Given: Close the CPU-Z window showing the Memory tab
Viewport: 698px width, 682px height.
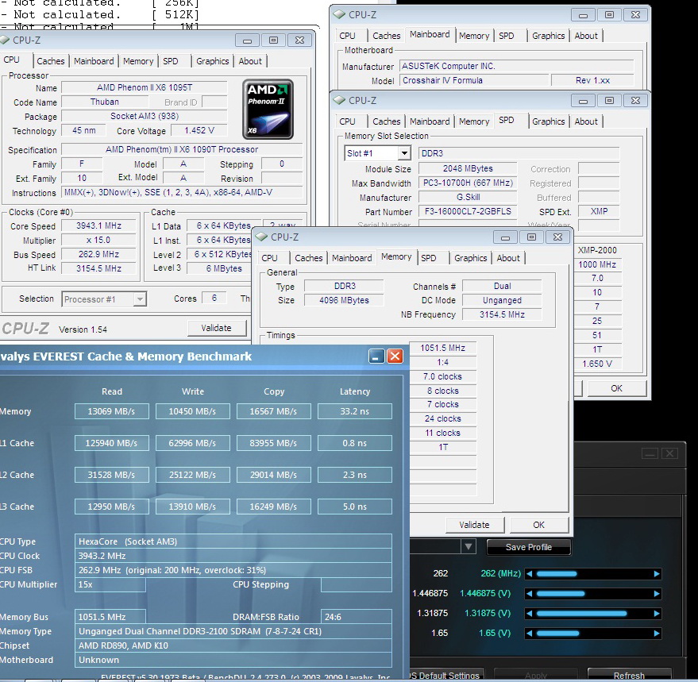Looking at the screenshot, I should coord(557,237).
